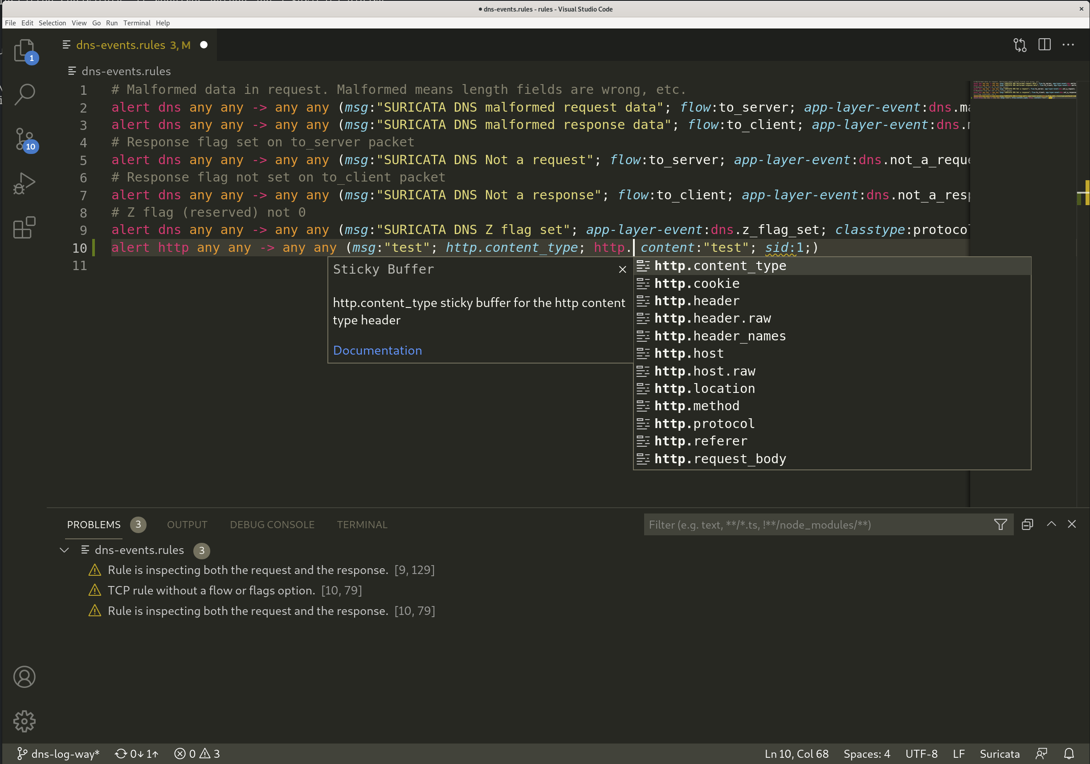The width and height of the screenshot is (1090, 764).
Task: Select http.cookie from the suggestion list
Action: coord(696,283)
